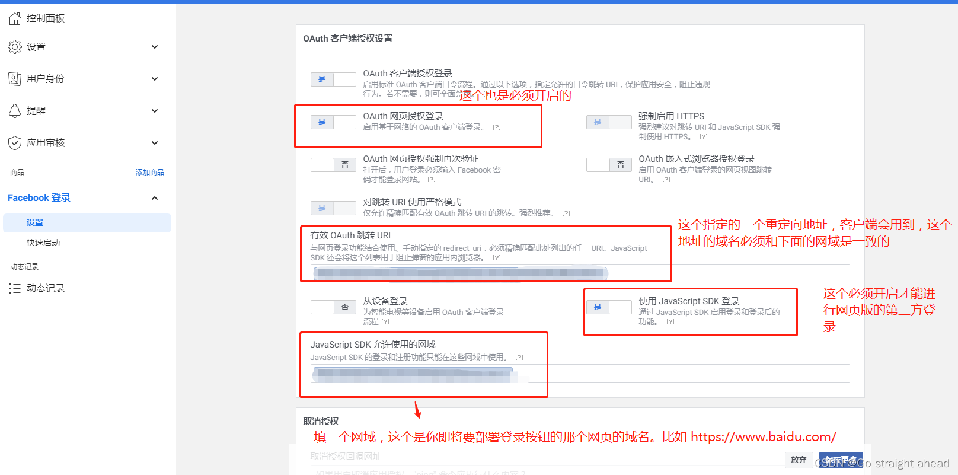
Task: Toggle 对跳转 URI 使用严格模式 switch
Action: click(x=333, y=208)
